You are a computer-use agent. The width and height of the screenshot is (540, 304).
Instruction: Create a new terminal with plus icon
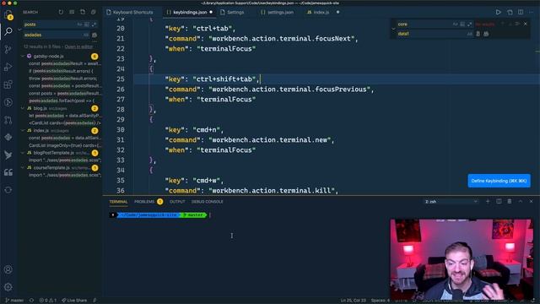[x=488, y=201]
